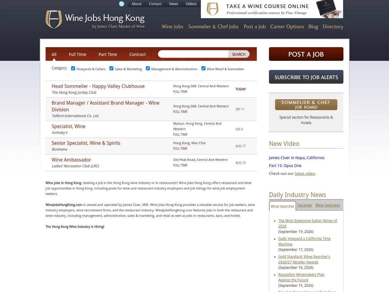Click The Hong Kong Jockey Club text

(x=74, y=92)
